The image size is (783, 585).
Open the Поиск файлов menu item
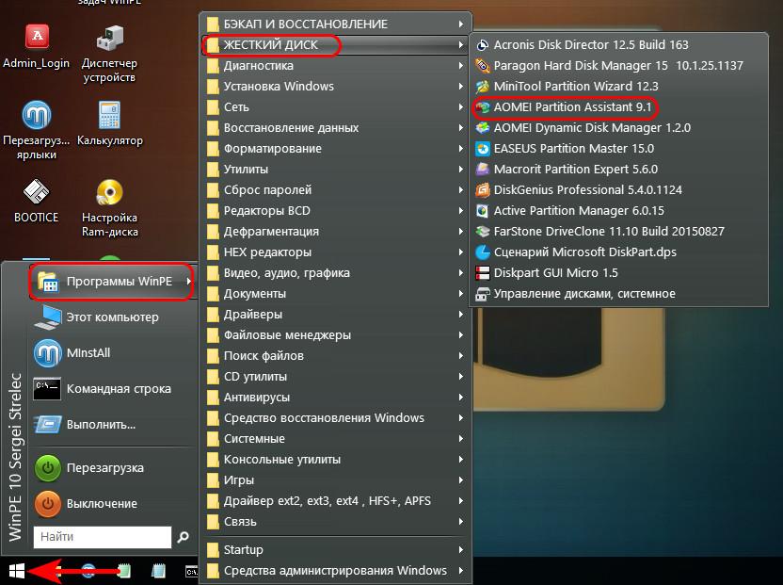(336, 356)
